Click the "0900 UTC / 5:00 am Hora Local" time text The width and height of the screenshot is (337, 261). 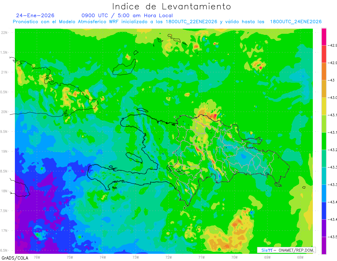127,15
